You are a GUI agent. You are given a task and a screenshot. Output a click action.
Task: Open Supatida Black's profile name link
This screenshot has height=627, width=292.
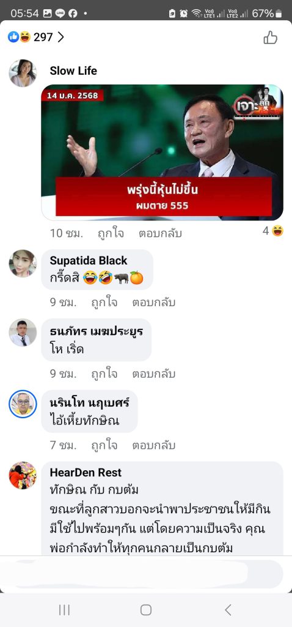[x=89, y=261]
